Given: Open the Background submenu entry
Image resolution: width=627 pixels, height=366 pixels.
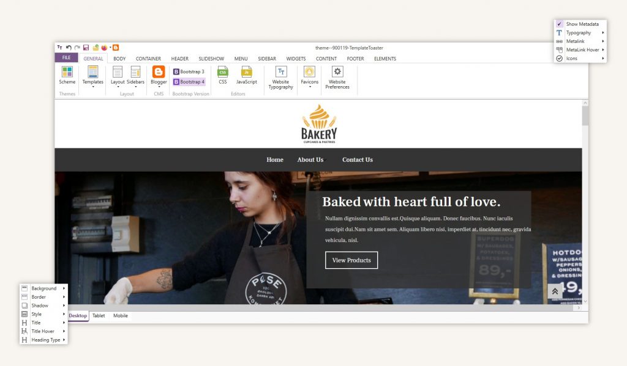Looking at the screenshot, I should pos(43,288).
